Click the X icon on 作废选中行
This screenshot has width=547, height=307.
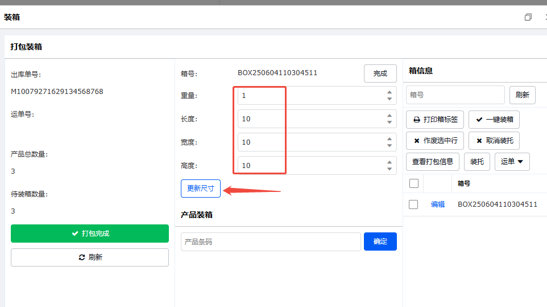pos(417,141)
